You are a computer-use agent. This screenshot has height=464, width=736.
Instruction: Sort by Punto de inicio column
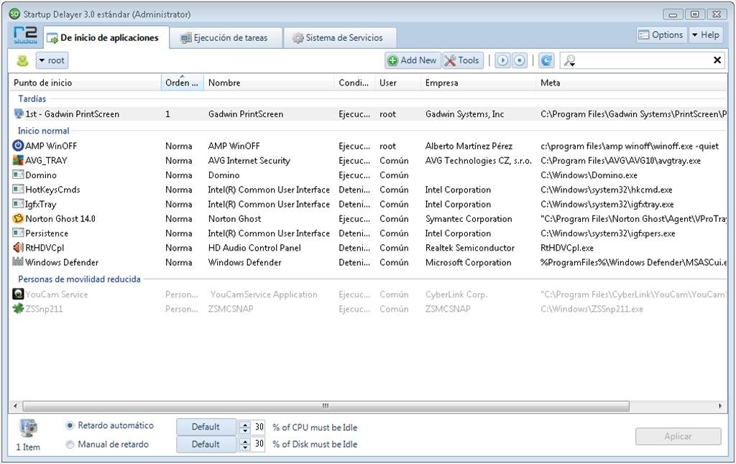click(85, 83)
